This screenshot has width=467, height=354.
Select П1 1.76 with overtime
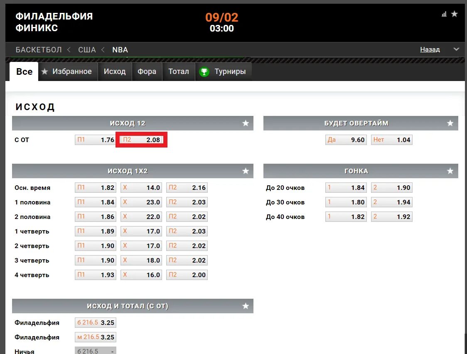click(x=95, y=140)
